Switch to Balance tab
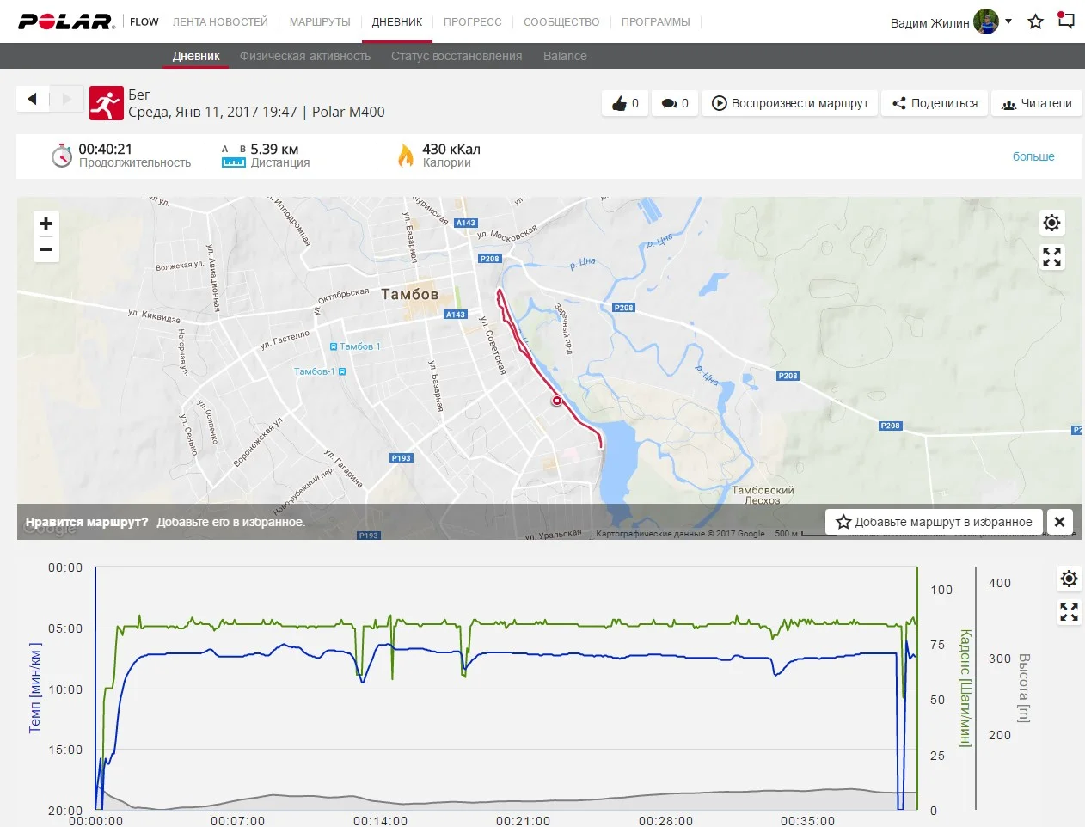 [x=565, y=56]
